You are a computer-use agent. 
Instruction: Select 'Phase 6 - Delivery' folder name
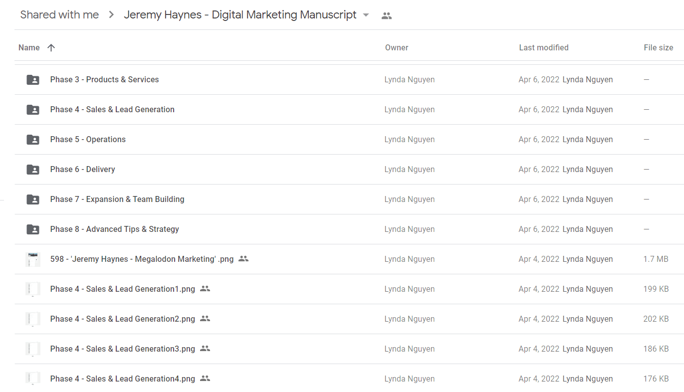tap(82, 169)
